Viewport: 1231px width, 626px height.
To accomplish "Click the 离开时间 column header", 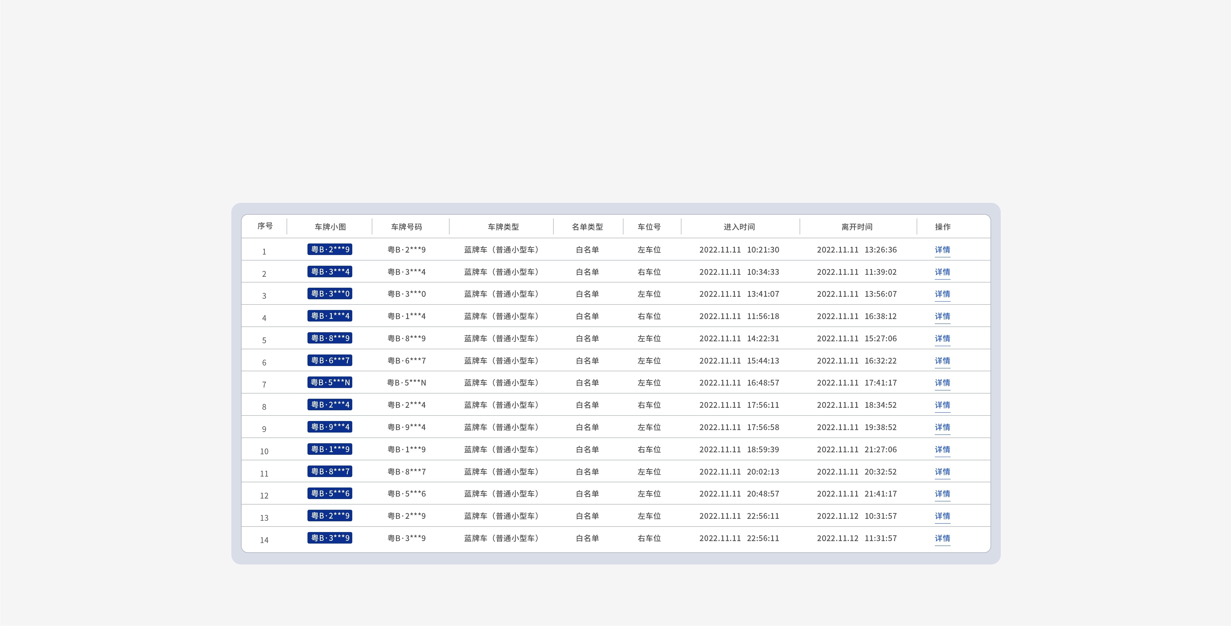I will [x=857, y=227].
